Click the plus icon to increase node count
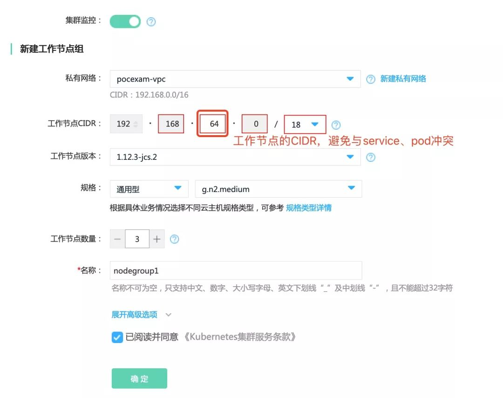This screenshot has width=503, height=398. tap(157, 239)
